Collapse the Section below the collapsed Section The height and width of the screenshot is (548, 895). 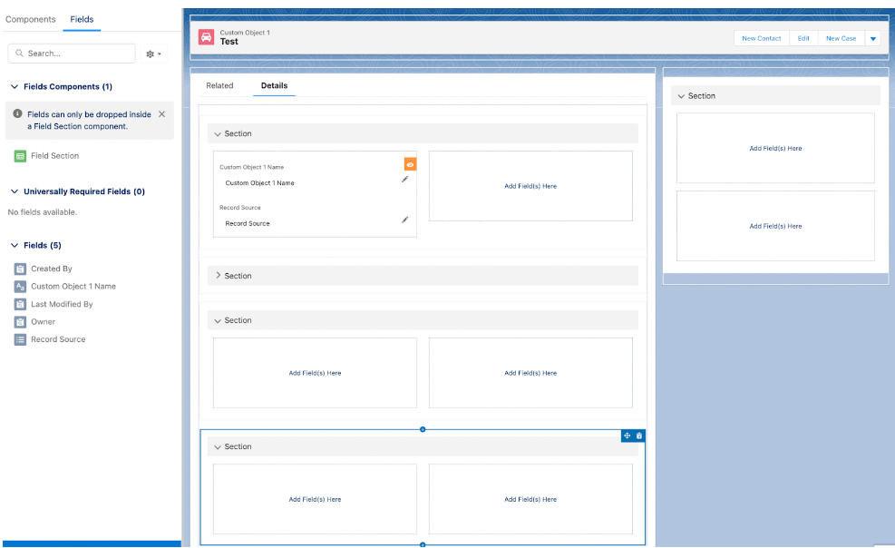tap(218, 321)
